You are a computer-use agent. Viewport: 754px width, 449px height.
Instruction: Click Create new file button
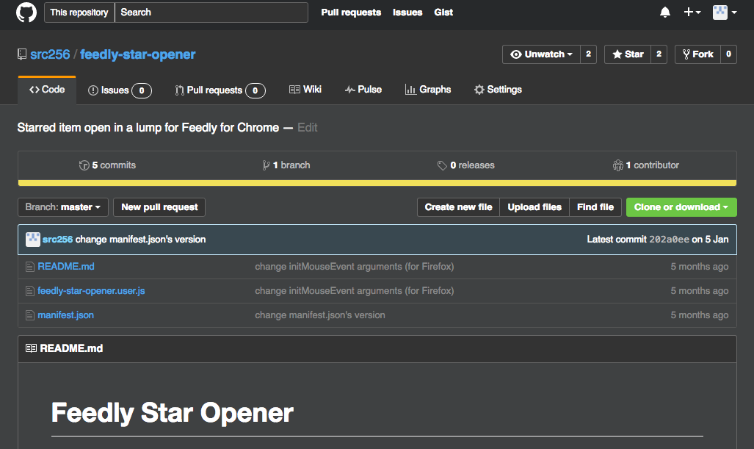click(x=458, y=207)
